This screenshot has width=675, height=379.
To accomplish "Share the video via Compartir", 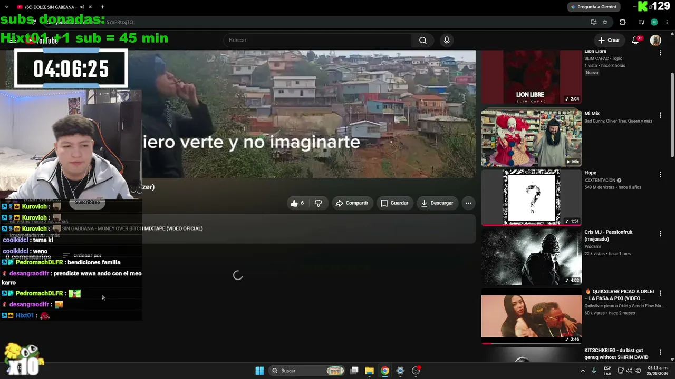I will [x=352, y=203].
